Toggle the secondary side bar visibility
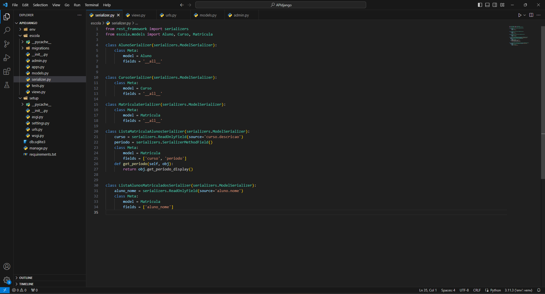This screenshot has height=294, width=545. point(495,5)
